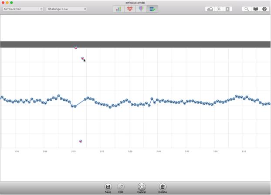
Task: Open the library book icon
Action: (256, 9)
